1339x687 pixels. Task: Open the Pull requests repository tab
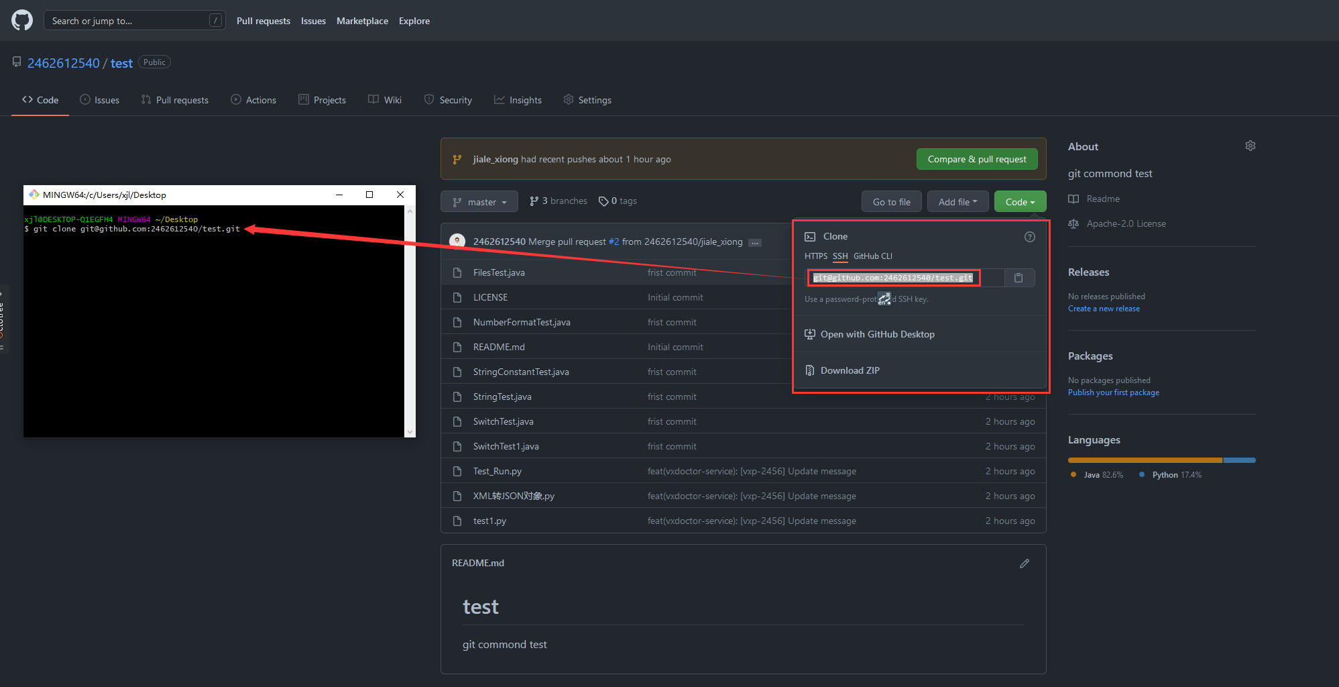click(175, 100)
